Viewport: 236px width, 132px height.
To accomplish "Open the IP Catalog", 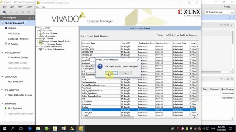I will coord(13,44).
